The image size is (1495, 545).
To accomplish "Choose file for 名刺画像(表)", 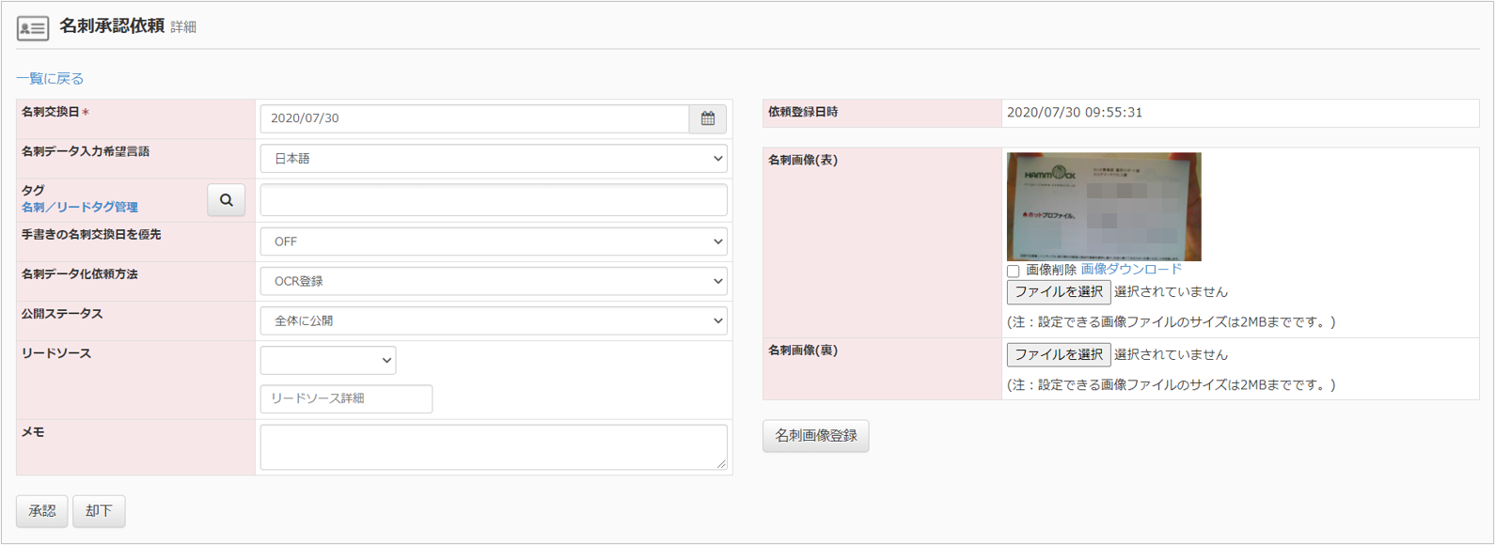I will [1058, 291].
